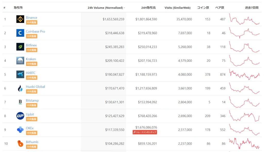Click the Coinbase Pro logo icon
This screenshot has width=264, height=152.
(x=20, y=33)
